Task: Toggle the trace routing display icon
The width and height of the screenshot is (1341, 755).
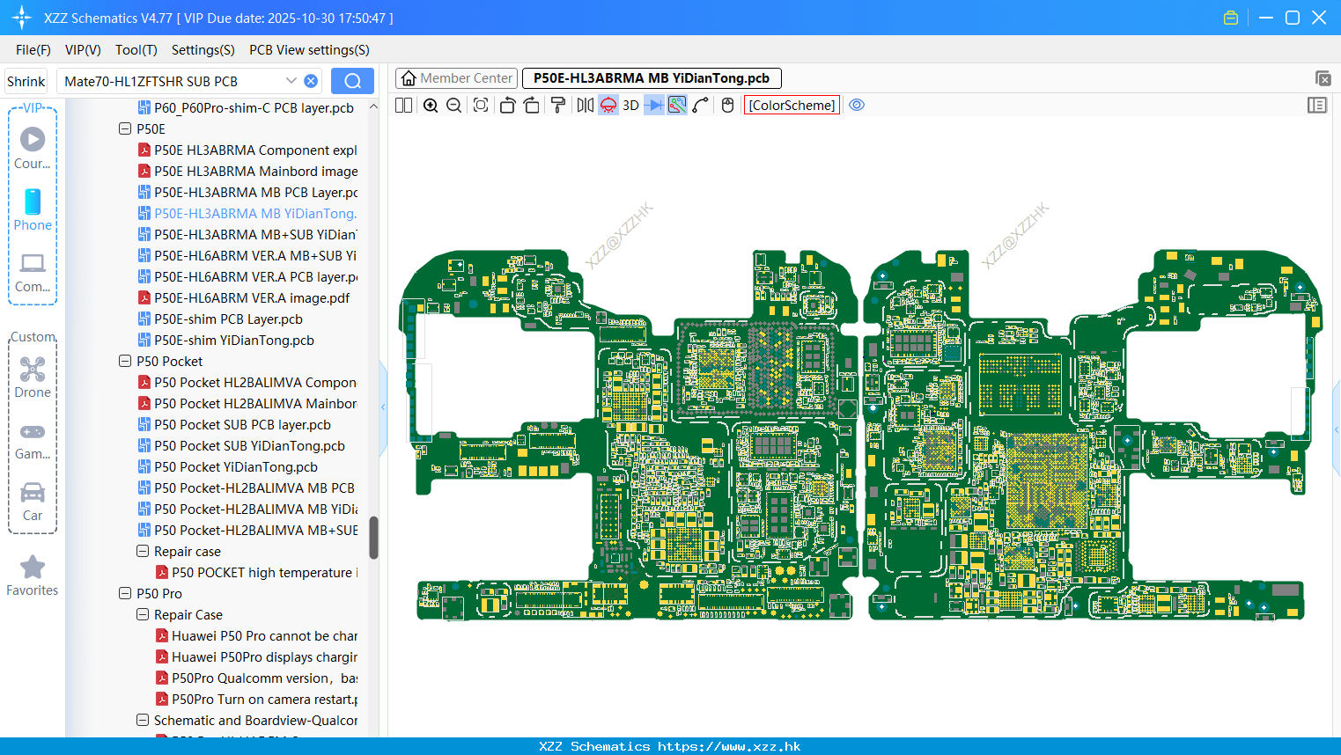Action: click(x=677, y=105)
